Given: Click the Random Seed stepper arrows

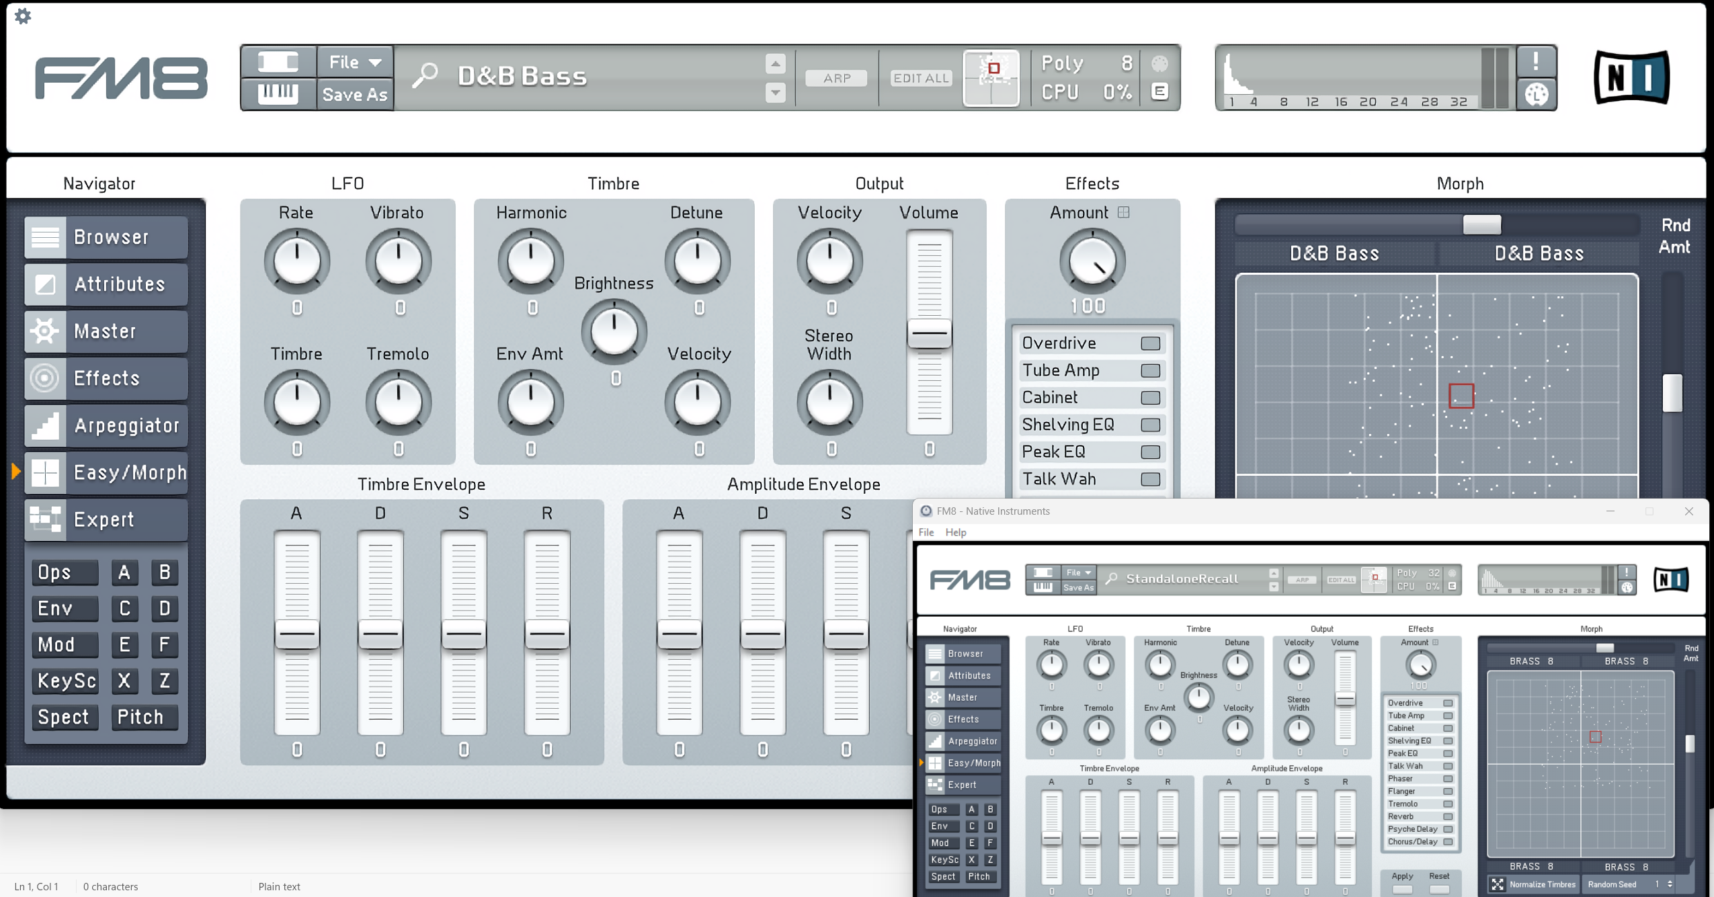Looking at the screenshot, I should tap(1670, 884).
